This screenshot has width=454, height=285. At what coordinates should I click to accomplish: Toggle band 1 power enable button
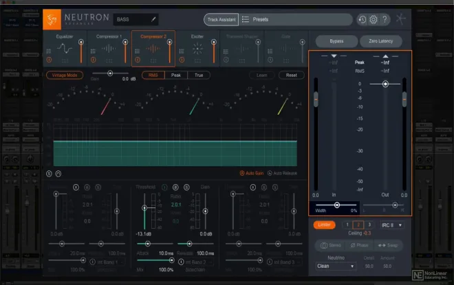76,187
